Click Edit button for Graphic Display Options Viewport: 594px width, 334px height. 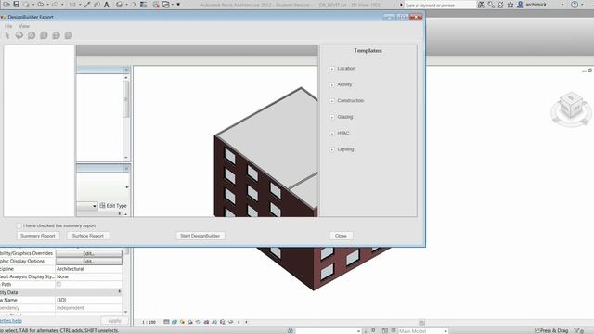click(x=89, y=262)
